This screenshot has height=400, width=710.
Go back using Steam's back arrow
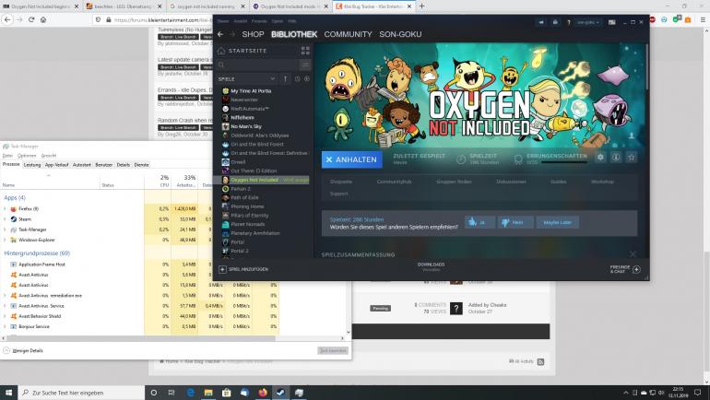tap(220, 34)
